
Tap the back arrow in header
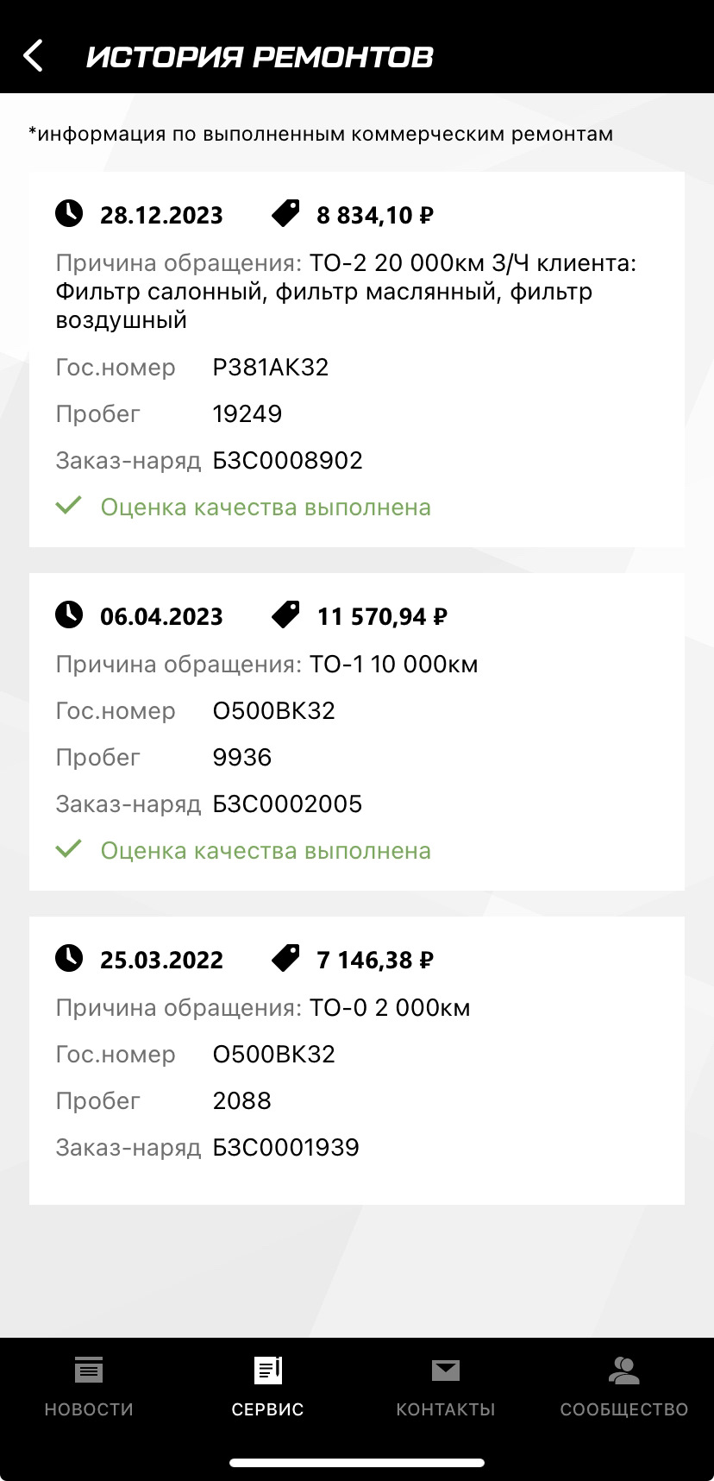(33, 56)
